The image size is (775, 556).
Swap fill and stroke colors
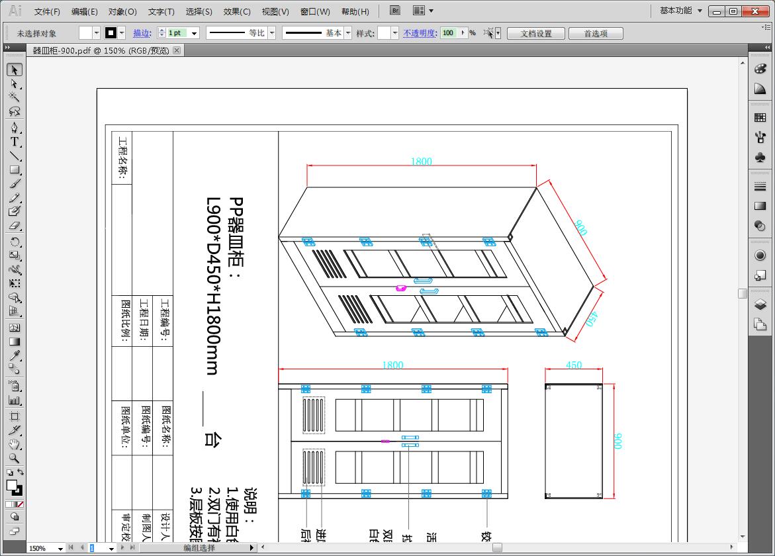click(x=21, y=473)
